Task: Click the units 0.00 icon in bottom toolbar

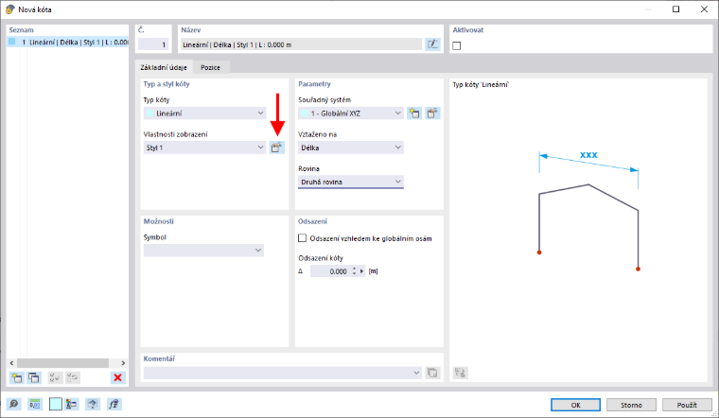Action: (35, 404)
